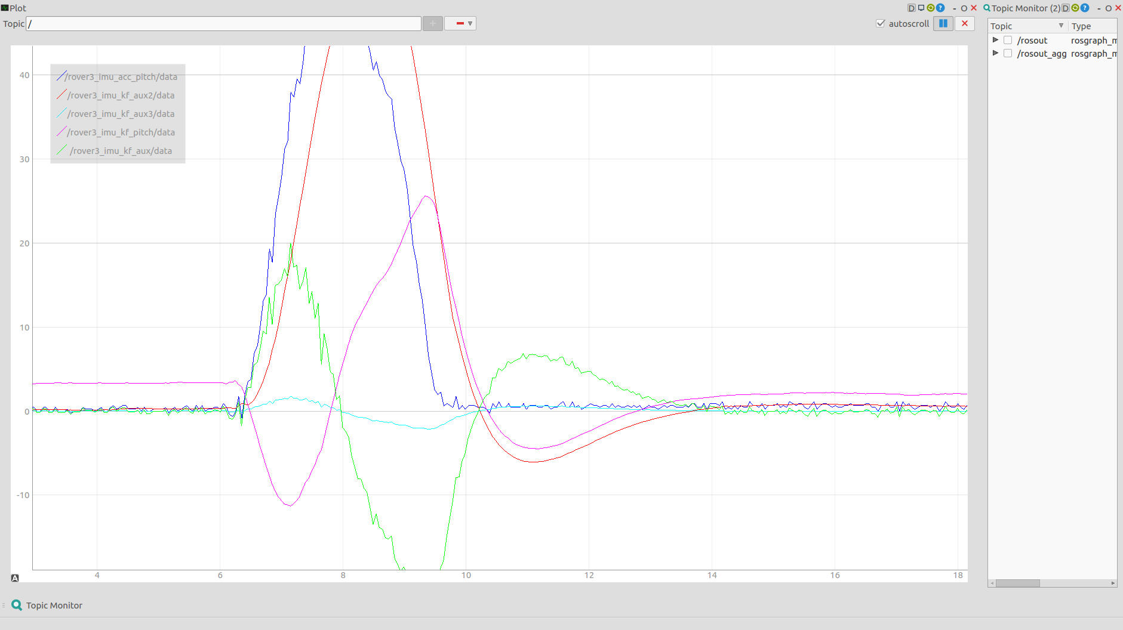Expand the /rosout_agg tree item
The width and height of the screenshot is (1123, 630).
995,53
